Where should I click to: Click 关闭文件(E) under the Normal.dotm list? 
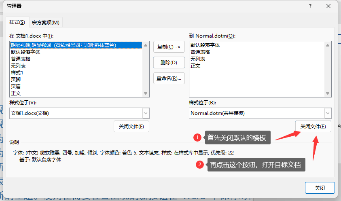click(313, 127)
